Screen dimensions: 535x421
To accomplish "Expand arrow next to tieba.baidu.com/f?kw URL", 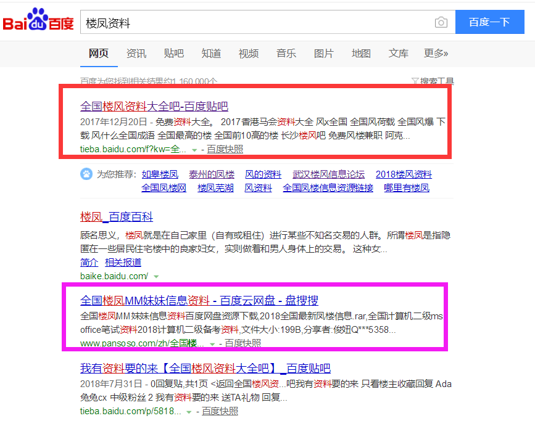I will (x=194, y=150).
